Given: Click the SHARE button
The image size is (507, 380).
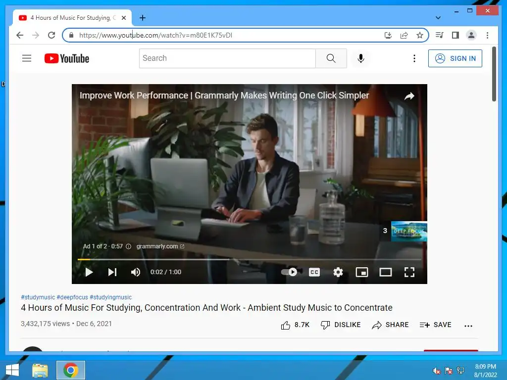Looking at the screenshot, I should click(x=390, y=325).
